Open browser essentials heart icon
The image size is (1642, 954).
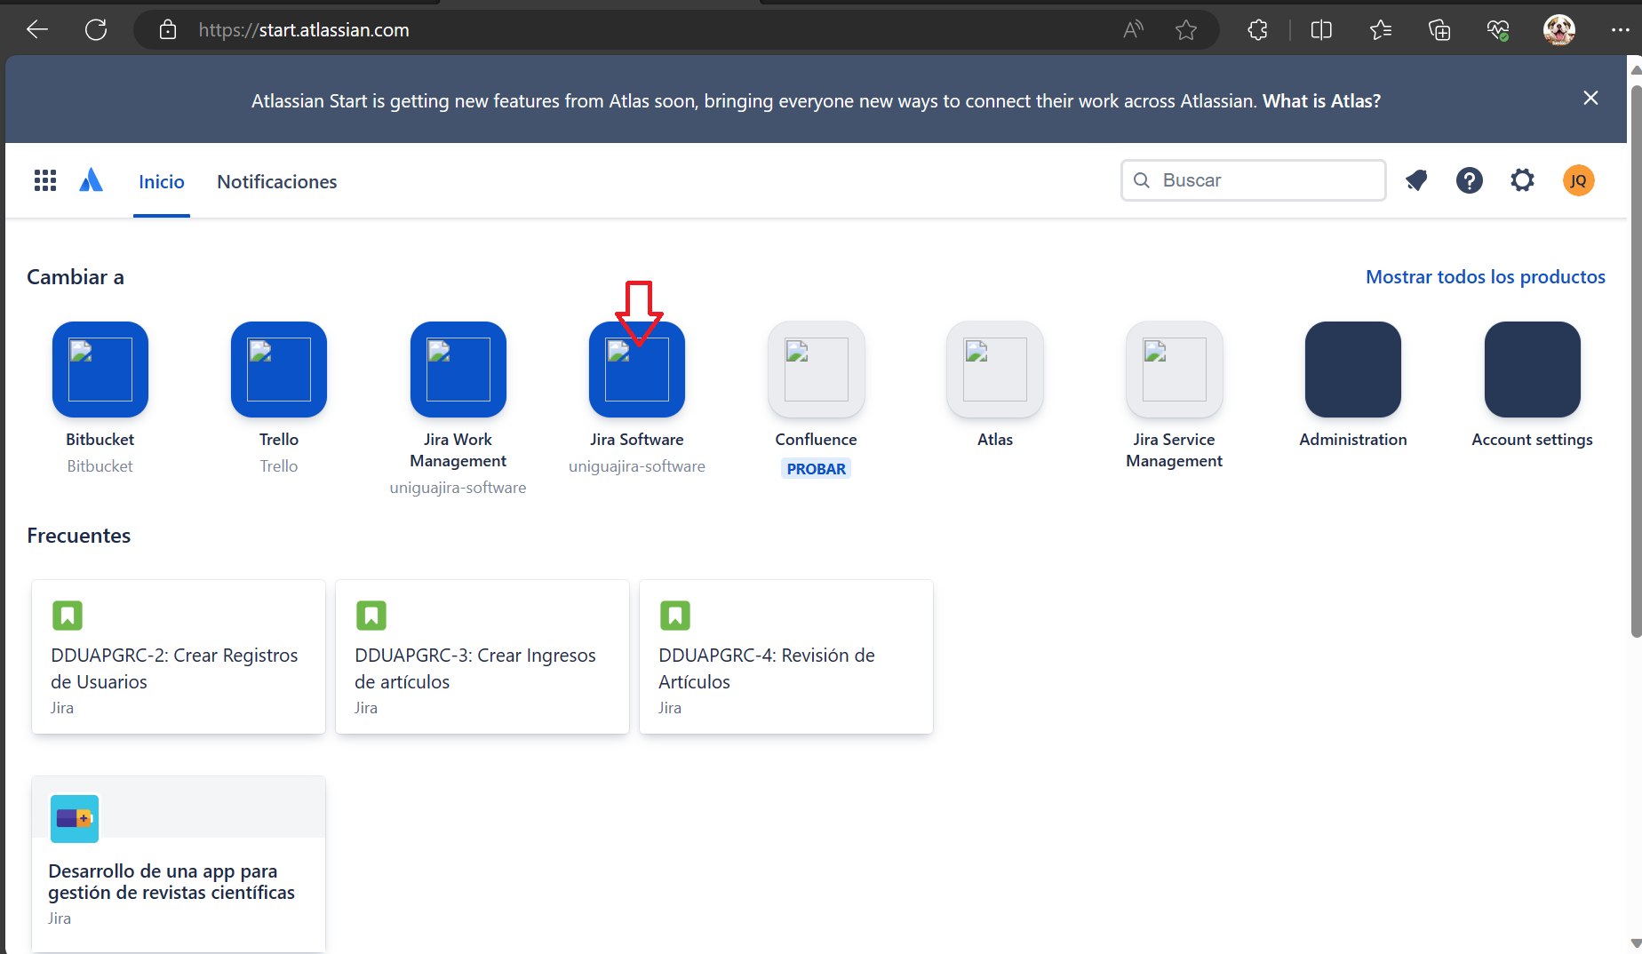tap(1498, 30)
